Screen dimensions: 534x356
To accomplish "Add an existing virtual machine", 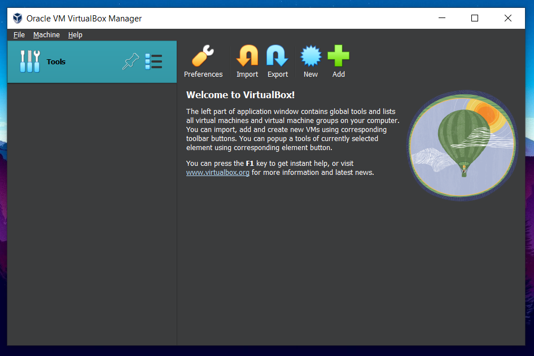I will (x=338, y=61).
